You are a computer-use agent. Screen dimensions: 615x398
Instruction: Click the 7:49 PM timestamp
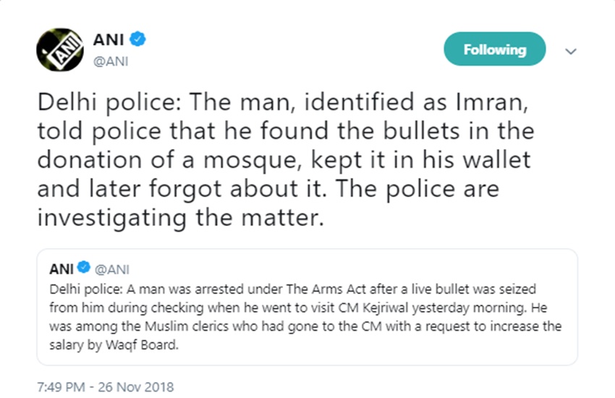click(x=60, y=386)
